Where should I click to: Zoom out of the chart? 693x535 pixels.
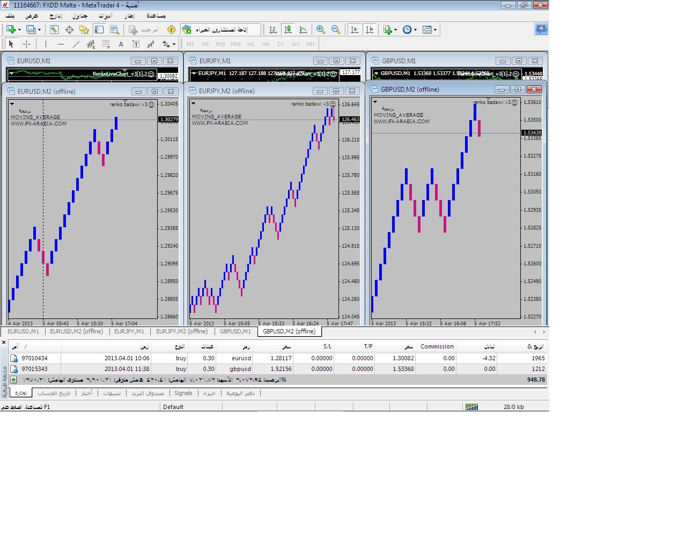click(x=336, y=29)
